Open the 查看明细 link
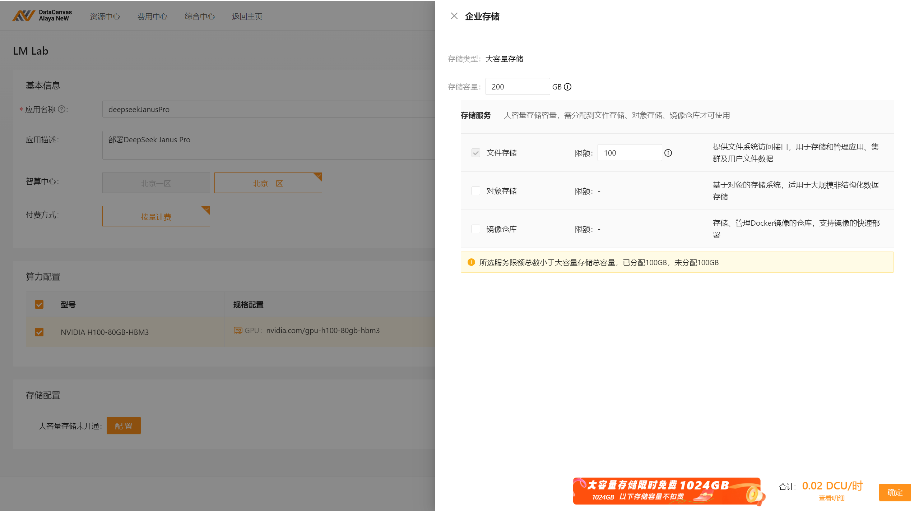 click(831, 498)
